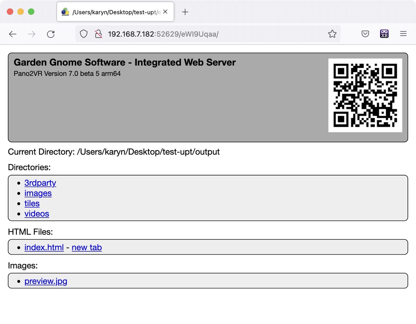Open the tracking protection shield panel
The height and width of the screenshot is (324, 416).
[84, 34]
